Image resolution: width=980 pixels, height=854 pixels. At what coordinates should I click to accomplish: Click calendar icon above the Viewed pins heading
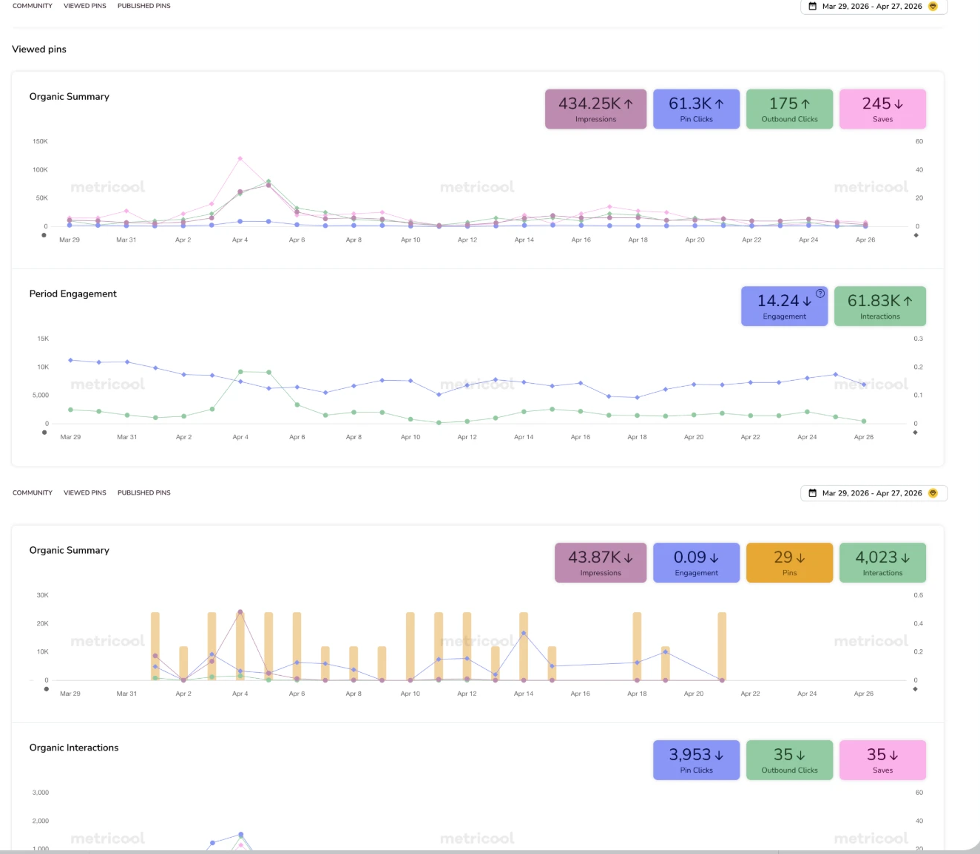(813, 7)
